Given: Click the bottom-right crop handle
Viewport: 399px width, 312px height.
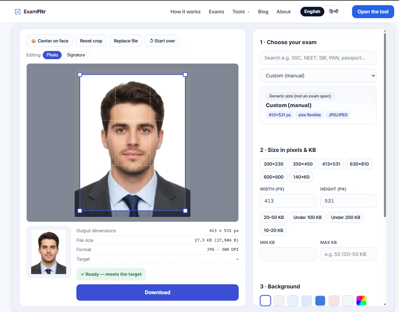Looking at the screenshot, I should tap(185, 210).
